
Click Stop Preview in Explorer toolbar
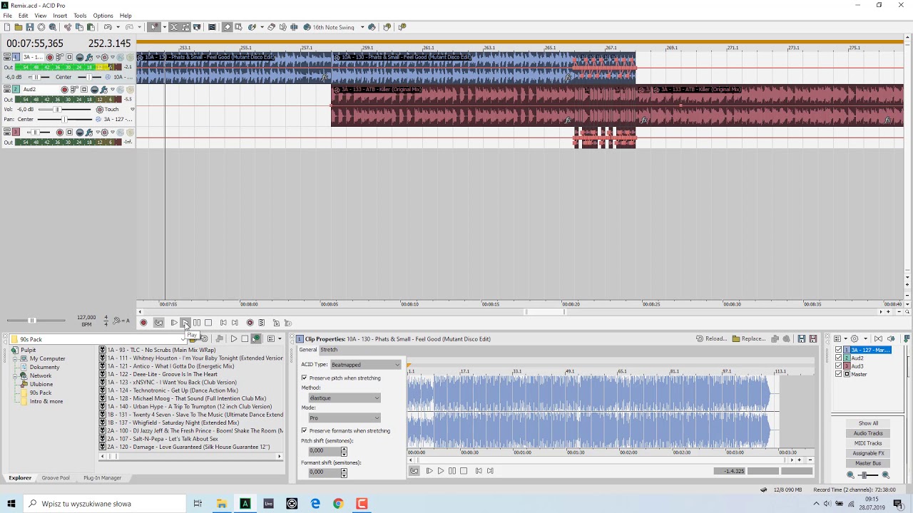[x=245, y=338]
